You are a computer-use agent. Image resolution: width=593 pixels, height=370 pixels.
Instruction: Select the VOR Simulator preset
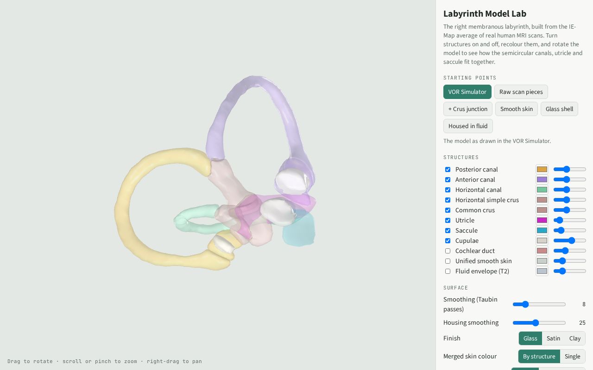tap(467, 92)
